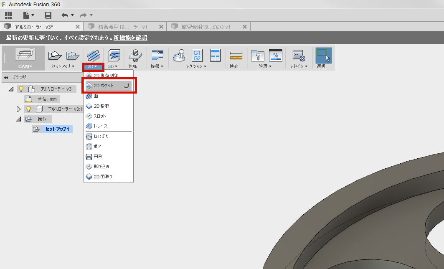Open the data panel grid icon
Screen dimensions: 444x269
(8, 15)
